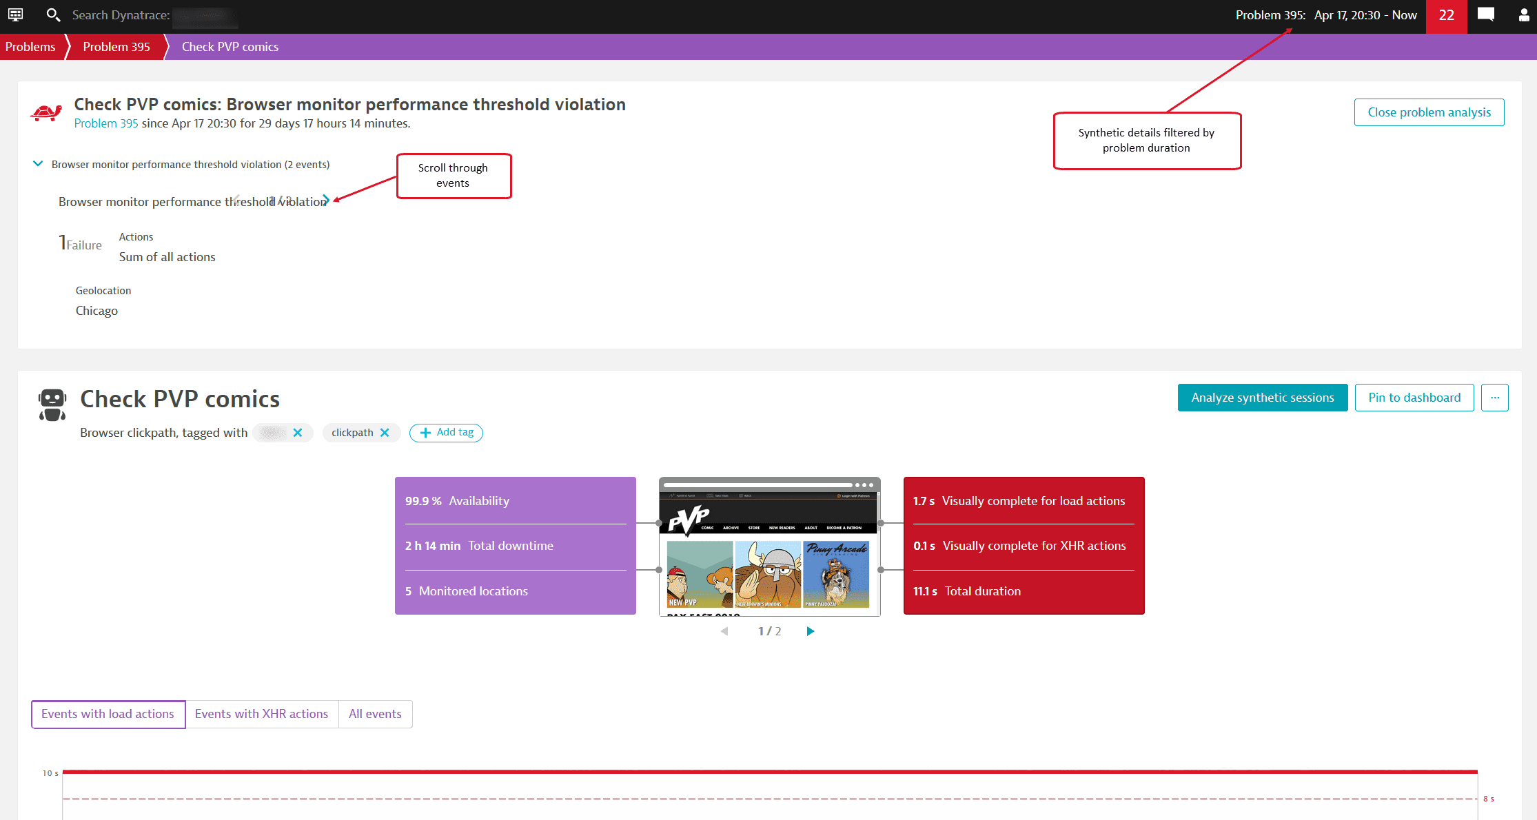The height and width of the screenshot is (820, 1537).
Task: Go to Problems breadcrumb
Action: pos(31,47)
